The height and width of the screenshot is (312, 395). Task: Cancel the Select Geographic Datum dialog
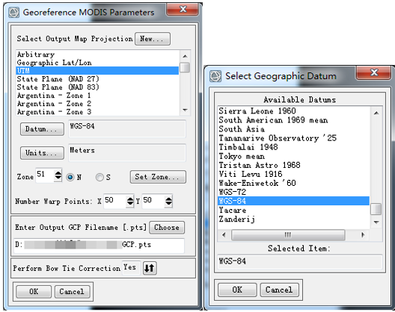click(279, 290)
